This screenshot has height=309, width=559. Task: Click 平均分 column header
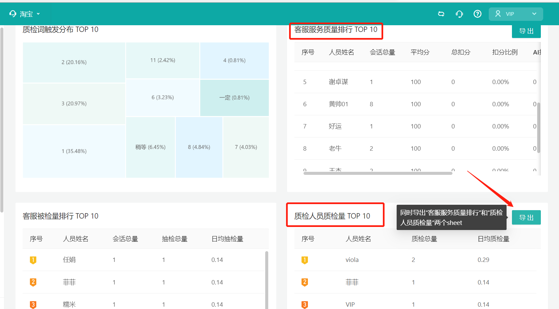coord(420,52)
